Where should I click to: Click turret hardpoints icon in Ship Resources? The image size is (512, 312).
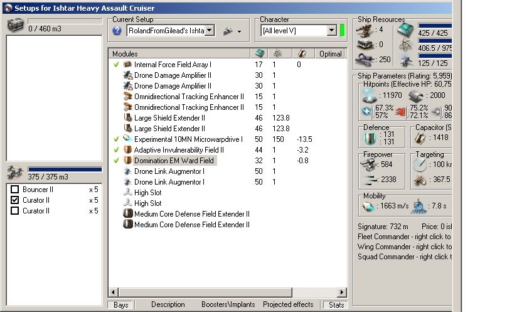365,31
